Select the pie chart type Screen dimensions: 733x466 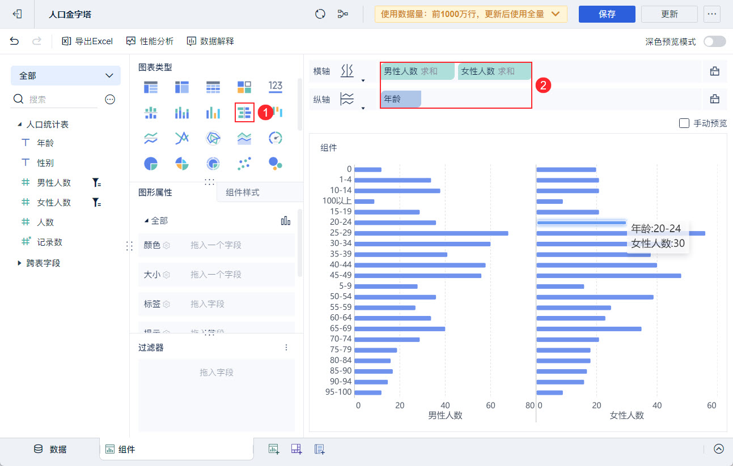(151, 164)
